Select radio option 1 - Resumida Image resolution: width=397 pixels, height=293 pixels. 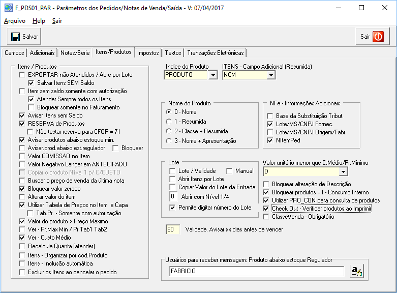tap(168, 122)
